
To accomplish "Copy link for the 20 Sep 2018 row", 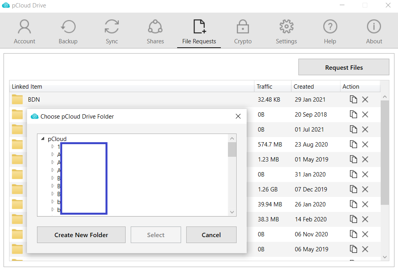I will pyautogui.click(x=354, y=114).
